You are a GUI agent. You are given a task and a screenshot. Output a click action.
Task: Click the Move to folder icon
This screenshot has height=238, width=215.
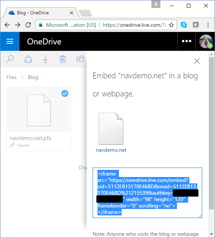(80, 59)
